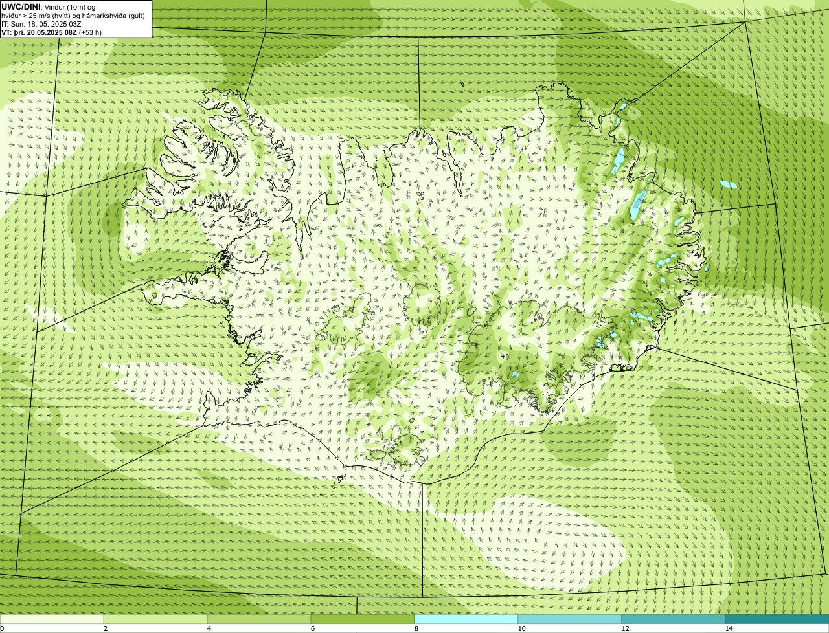
Task: Click the 2–4 m/s light green bar segment
Action: click(x=155, y=619)
